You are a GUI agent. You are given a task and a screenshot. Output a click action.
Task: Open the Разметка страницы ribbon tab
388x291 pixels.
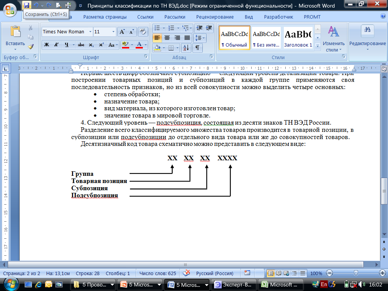coord(105,17)
